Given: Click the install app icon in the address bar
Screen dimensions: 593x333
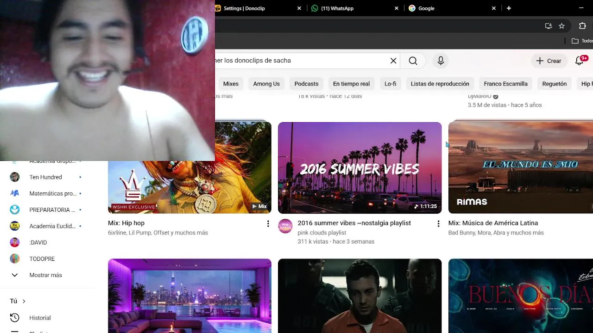Looking at the screenshot, I should [549, 26].
